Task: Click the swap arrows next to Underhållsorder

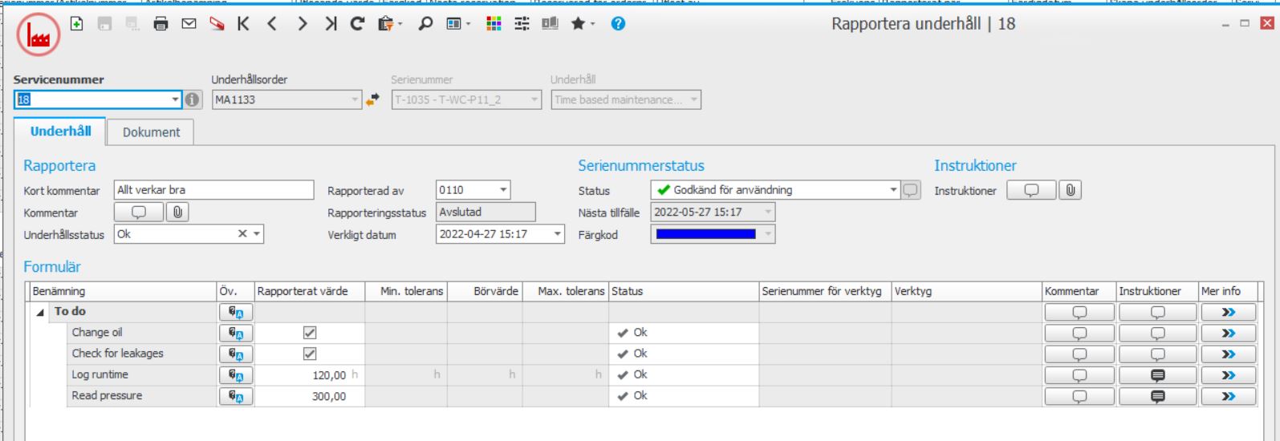Action: [x=373, y=100]
